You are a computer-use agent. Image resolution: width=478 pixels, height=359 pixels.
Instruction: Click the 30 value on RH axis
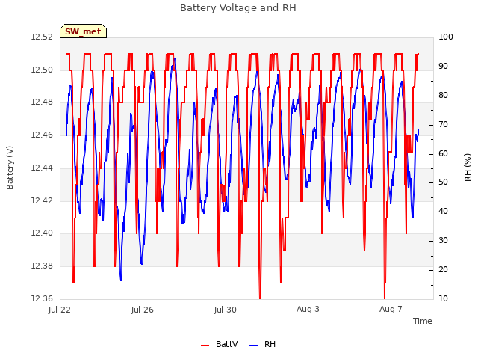[x=443, y=241]
